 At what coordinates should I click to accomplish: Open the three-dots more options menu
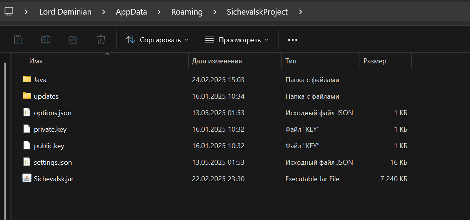(x=293, y=40)
